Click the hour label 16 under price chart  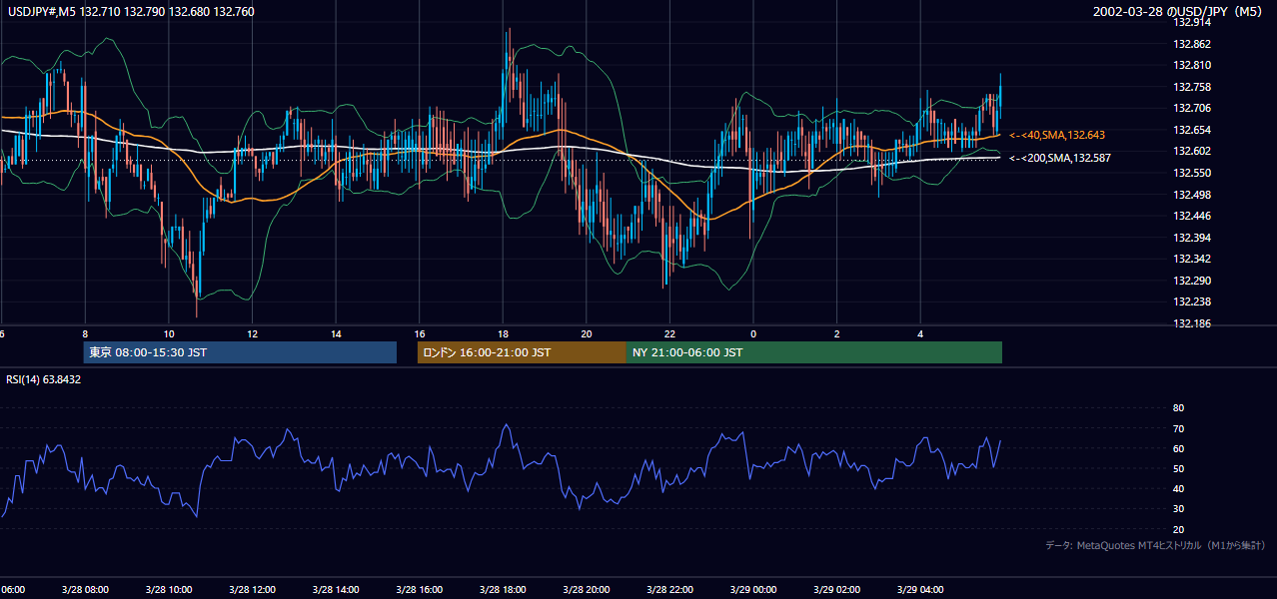pos(420,334)
